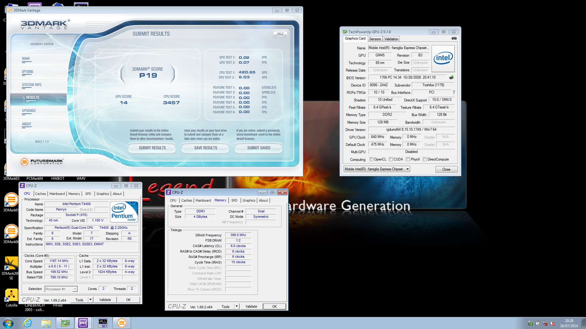Viewport: 586px width, 329px height.
Task: Switch to PLL SET taskbar button
Action: click(x=103, y=323)
